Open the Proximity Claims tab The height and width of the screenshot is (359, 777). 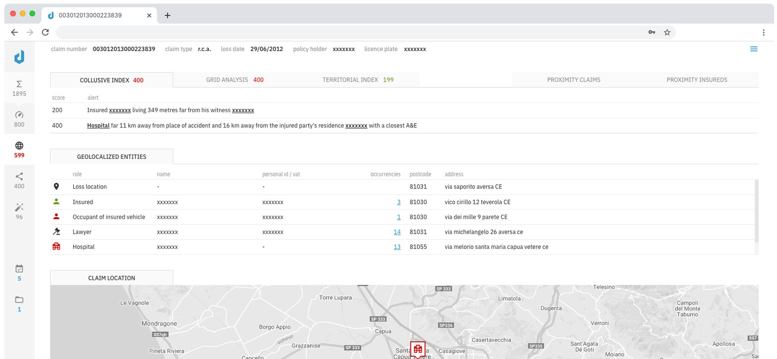coord(574,80)
